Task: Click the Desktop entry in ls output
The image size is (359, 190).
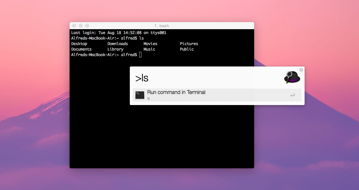Action: click(x=79, y=44)
